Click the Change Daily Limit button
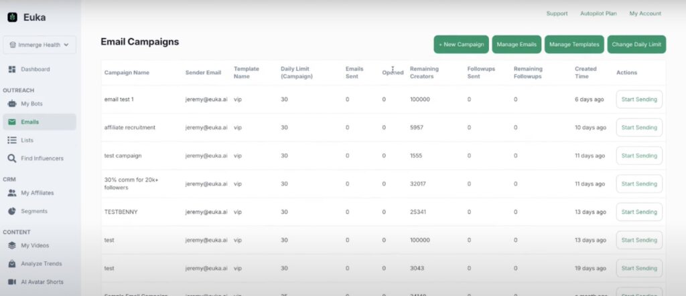Screen dimensions: 686x296 click(636, 45)
